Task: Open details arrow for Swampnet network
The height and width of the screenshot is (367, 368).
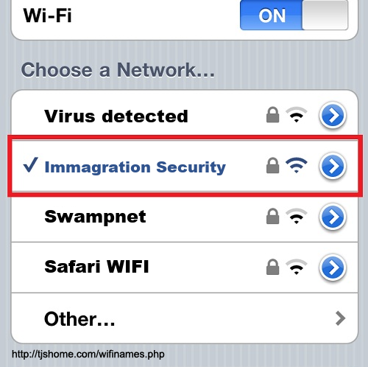Action: [333, 217]
